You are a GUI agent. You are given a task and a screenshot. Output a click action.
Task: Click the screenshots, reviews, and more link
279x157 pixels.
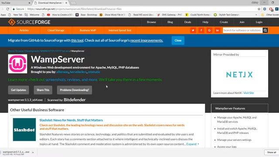(71, 79)
